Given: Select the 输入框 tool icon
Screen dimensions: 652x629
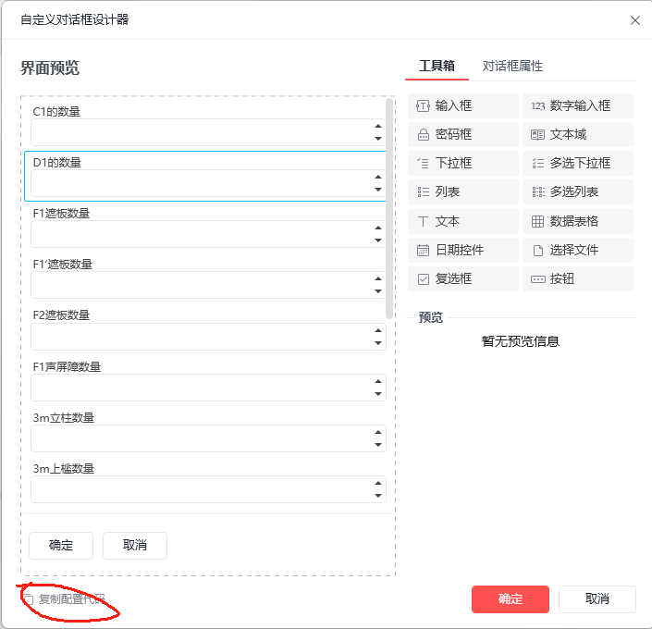Looking at the screenshot, I should [423, 106].
